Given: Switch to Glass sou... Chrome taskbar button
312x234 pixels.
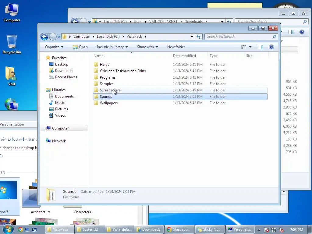Looking at the screenshot, I should (x=179, y=229).
